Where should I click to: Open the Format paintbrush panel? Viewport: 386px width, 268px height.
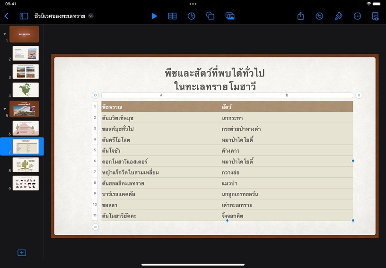point(338,16)
